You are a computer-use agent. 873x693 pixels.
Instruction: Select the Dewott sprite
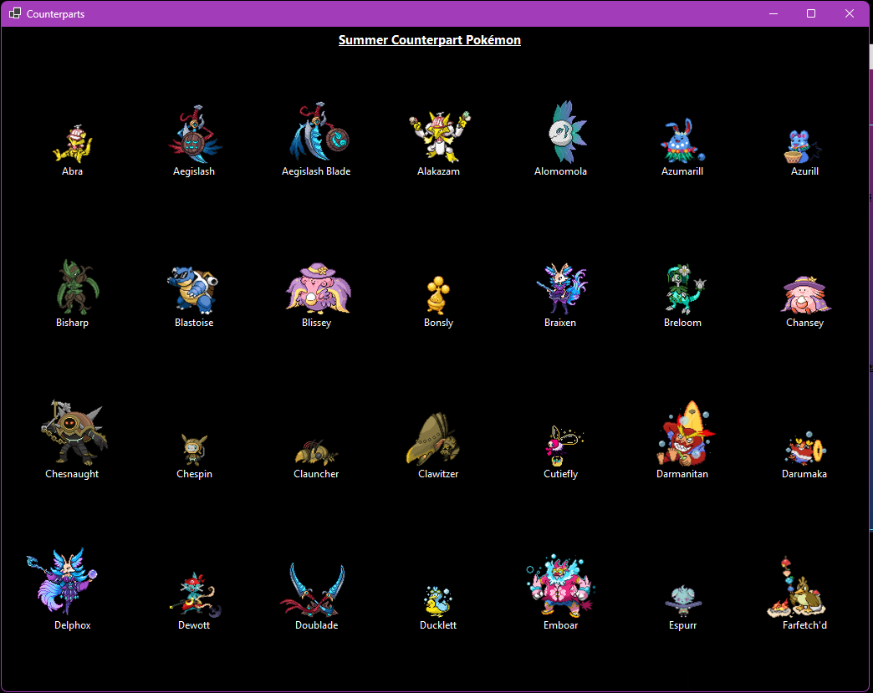(x=195, y=594)
